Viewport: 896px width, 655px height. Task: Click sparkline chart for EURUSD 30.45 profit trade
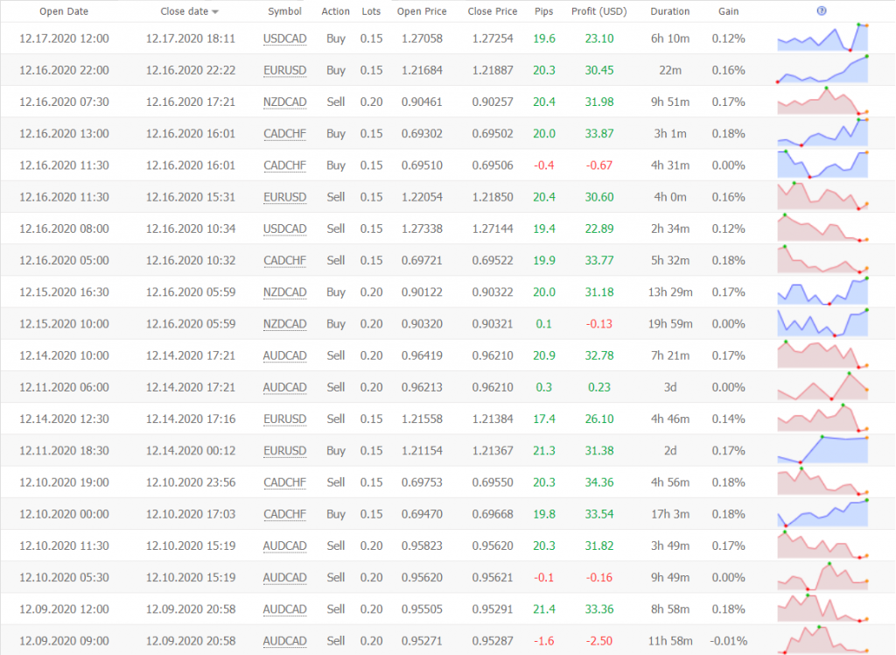pyautogui.click(x=822, y=69)
